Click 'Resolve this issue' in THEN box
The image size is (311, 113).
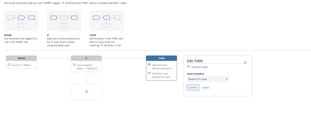[x=161, y=77]
